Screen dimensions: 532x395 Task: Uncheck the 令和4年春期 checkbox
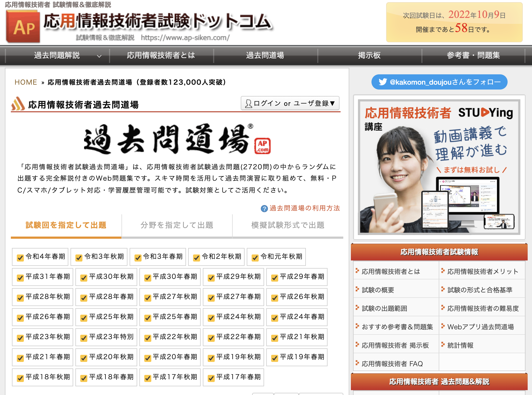pyautogui.click(x=20, y=257)
